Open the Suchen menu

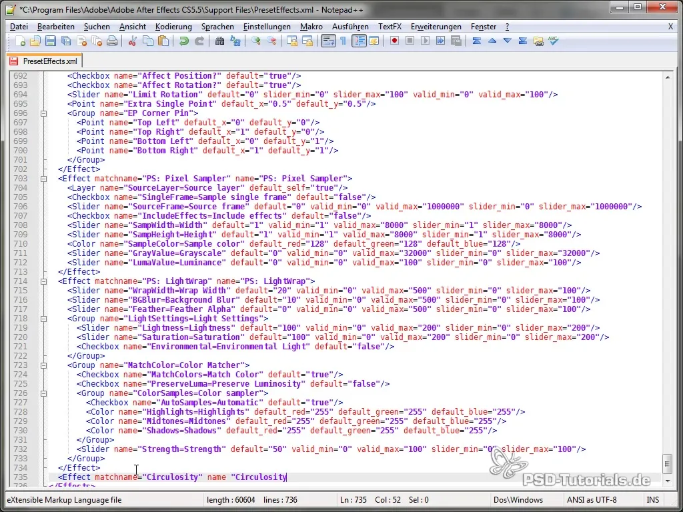(x=97, y=27)
